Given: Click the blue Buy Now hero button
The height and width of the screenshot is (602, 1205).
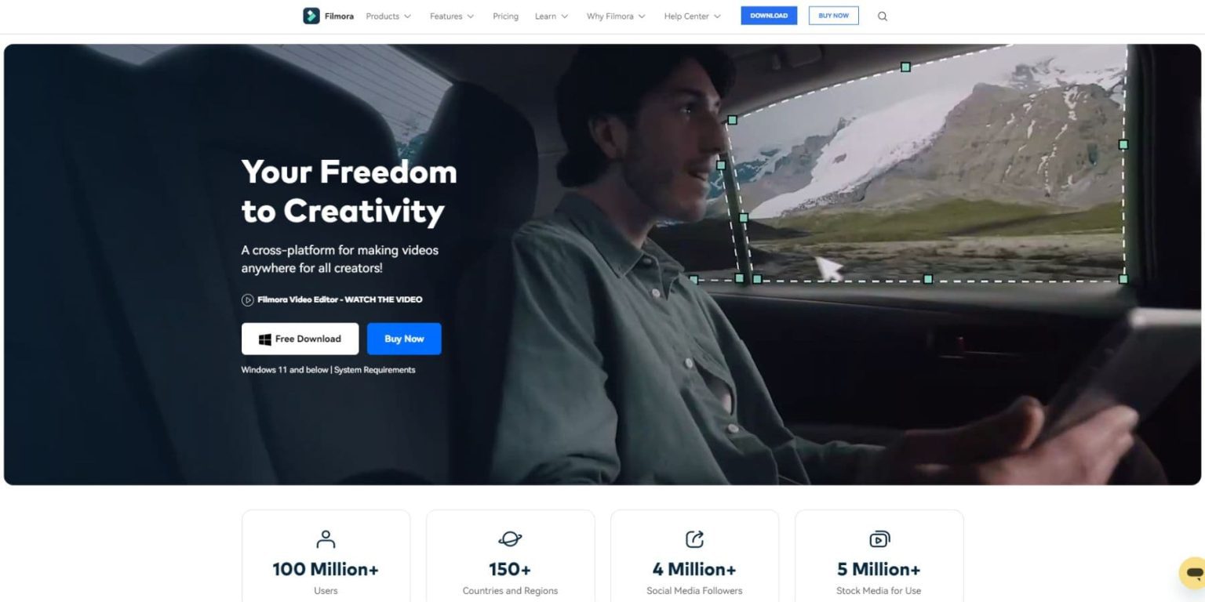Looking at the screenshot, I should click(x=404, y=339).
